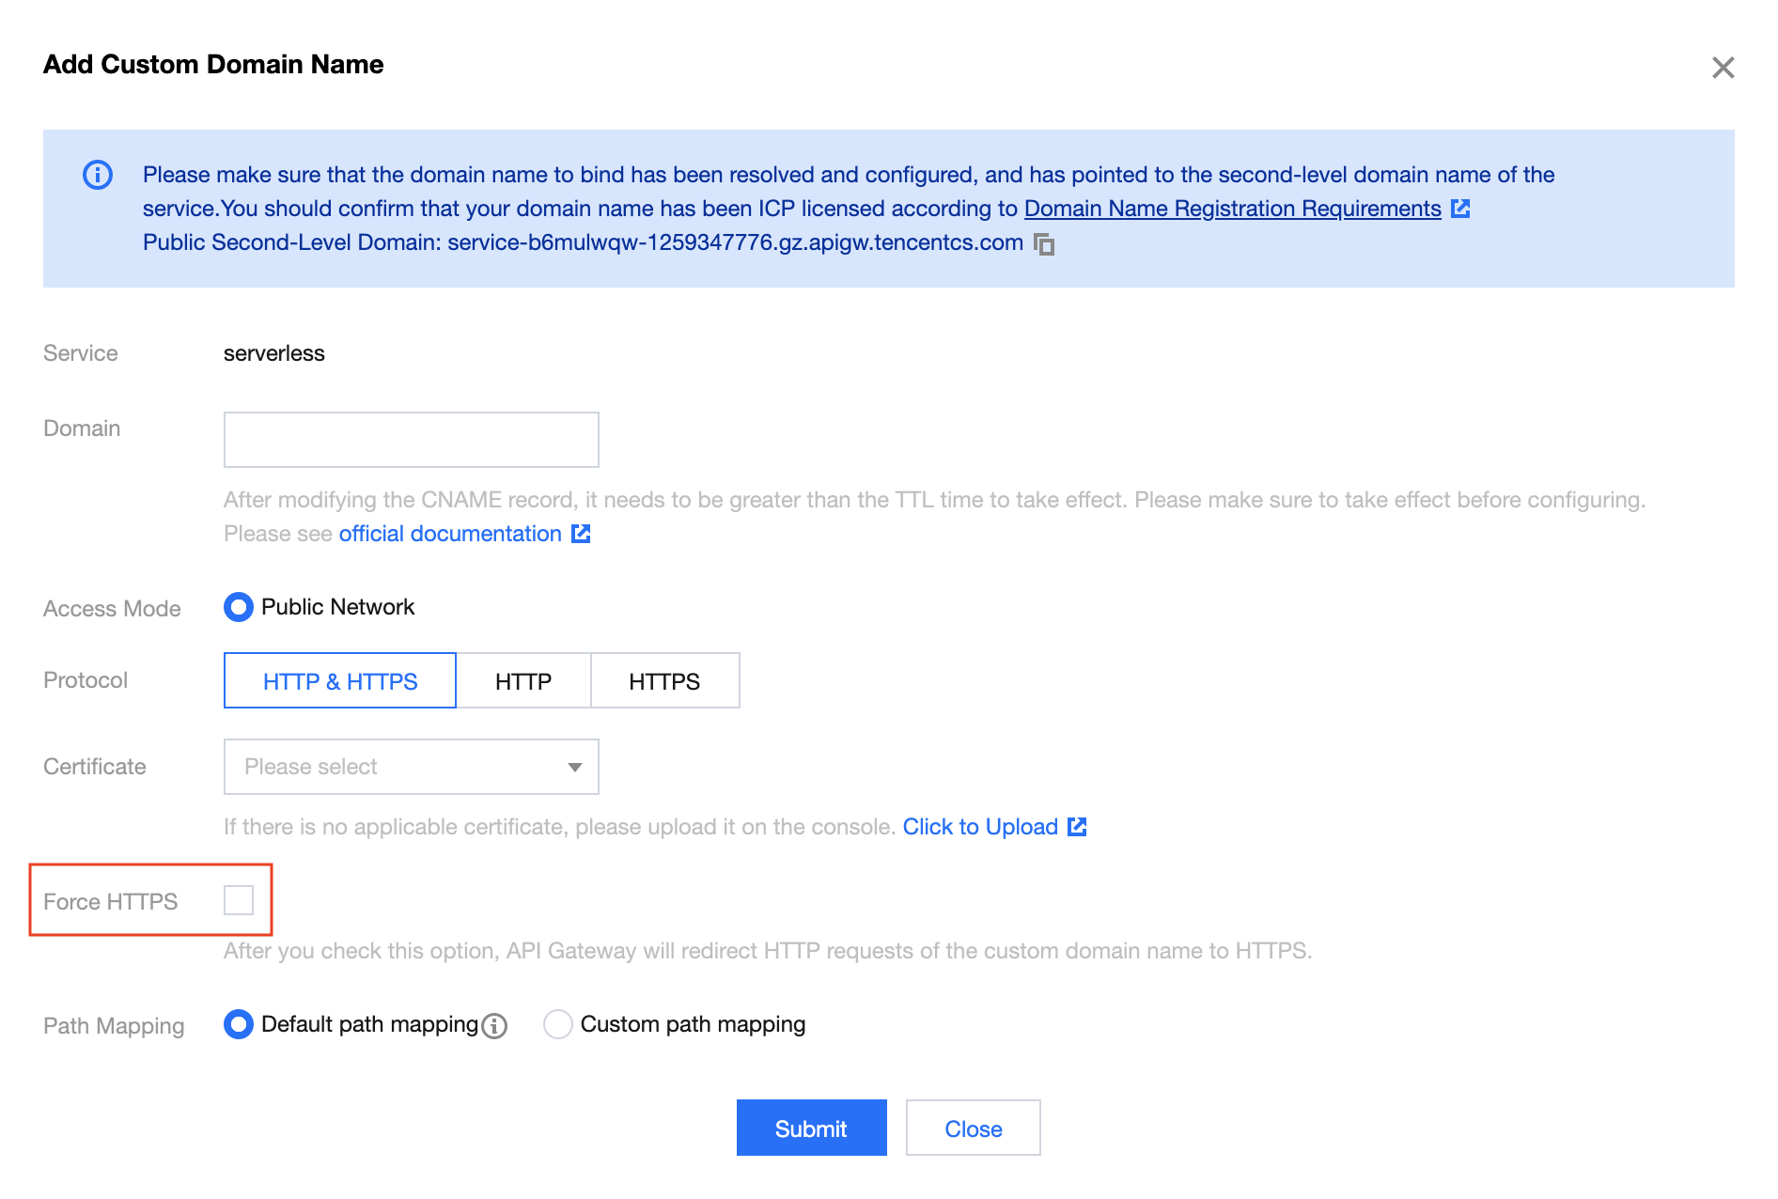The height and width of the screenshot is (1199, 1778).
Task: Click the info icon in the blue notice
Action: tap(98, 175)
